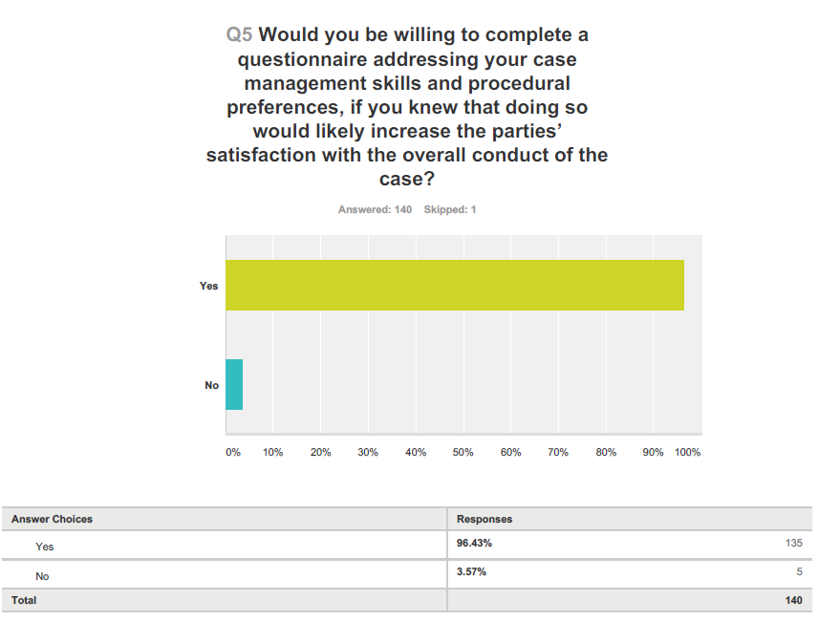Click the Q5 question number
Image resolution: width=818 pixels, height=621 pixels.
click(239, 35)
